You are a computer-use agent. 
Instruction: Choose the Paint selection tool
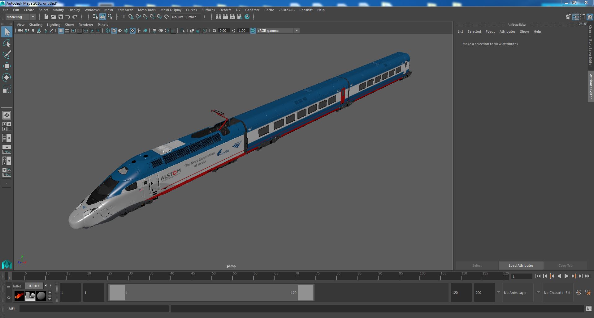click(7, 55)
